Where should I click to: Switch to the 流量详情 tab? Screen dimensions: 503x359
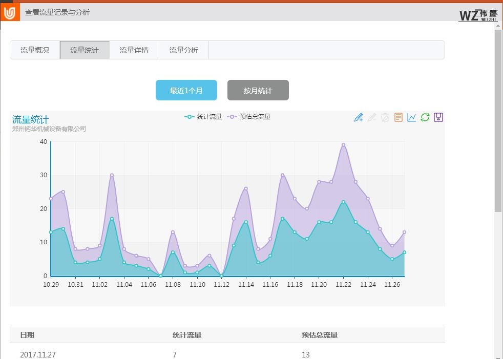[134, 50]
